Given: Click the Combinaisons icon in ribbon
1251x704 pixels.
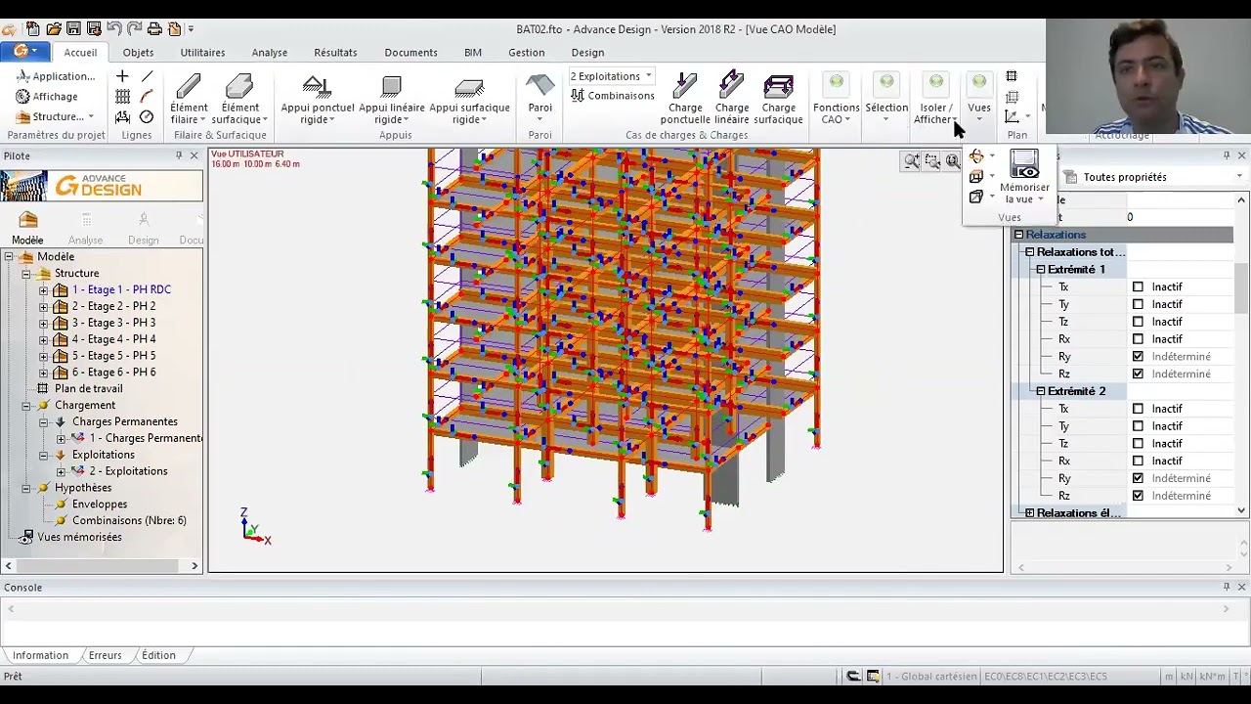Looking at the screenshot, I should (x=578, y=95).
